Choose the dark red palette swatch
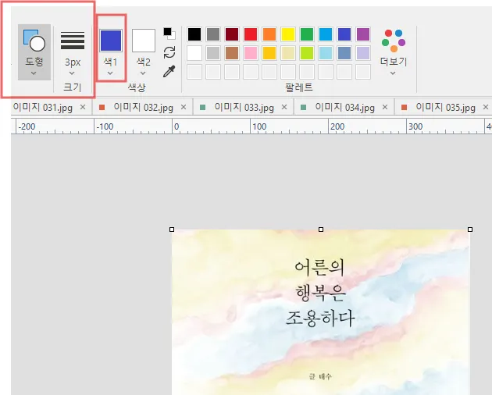Viewport: 492px width, 395px height. [x=232, y=34]
